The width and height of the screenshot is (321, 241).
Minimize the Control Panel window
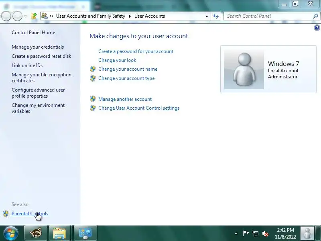284,4
